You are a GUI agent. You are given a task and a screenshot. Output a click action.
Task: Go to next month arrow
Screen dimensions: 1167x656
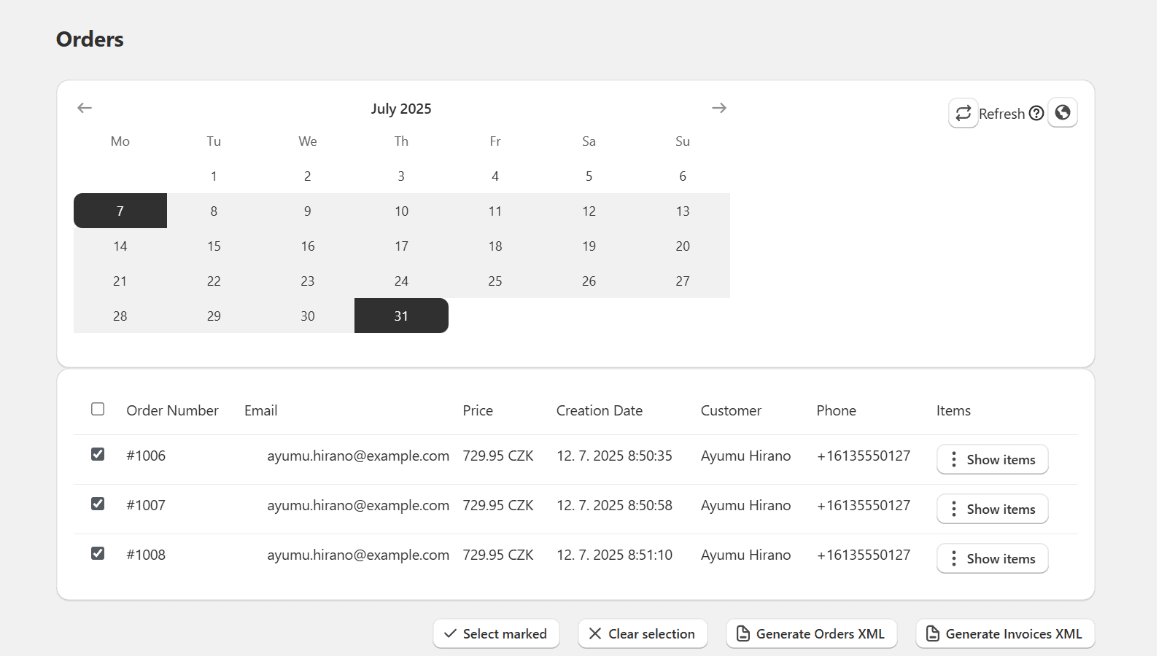[x=719, y=108]
